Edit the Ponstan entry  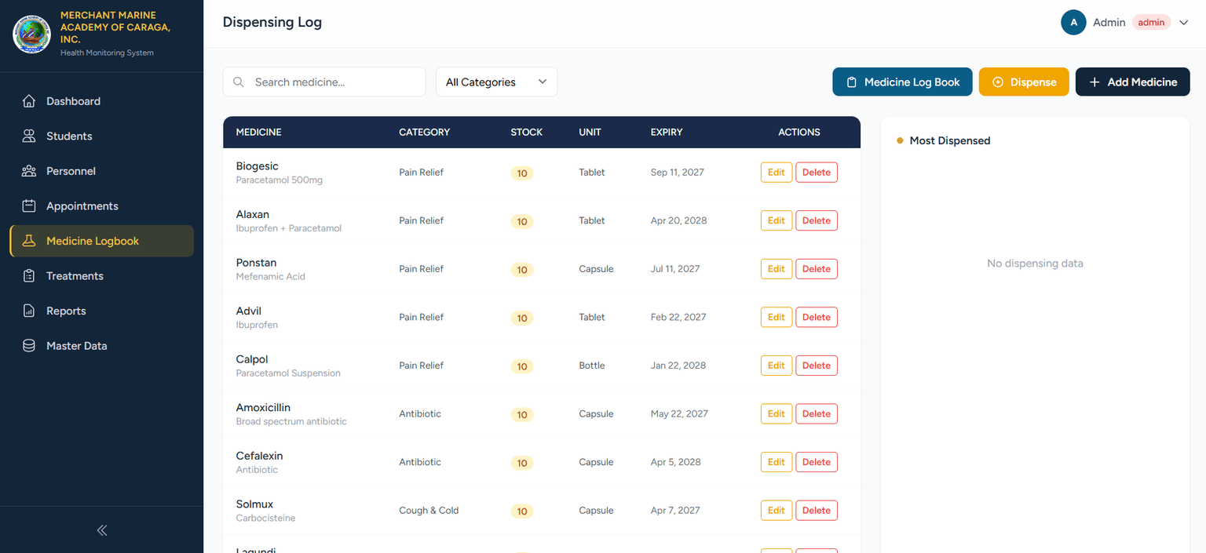tap(777, 269)
